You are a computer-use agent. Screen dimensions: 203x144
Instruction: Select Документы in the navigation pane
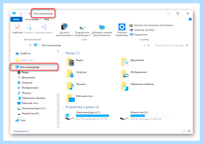(x=26, y=77)
